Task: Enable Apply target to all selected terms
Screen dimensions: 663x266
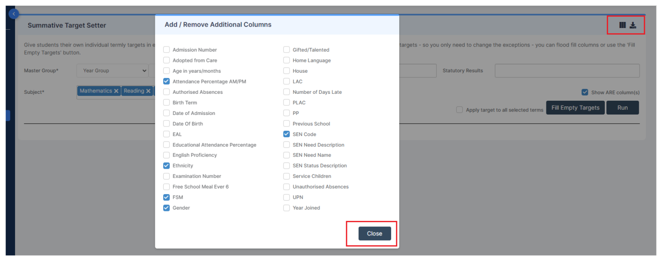Action: tap(459, 110)
